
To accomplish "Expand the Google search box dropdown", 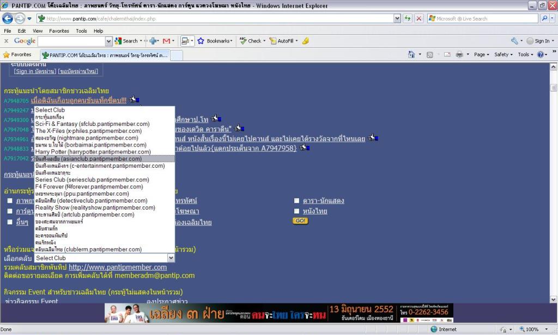I will pyautogui.click(x=109, y=41).
